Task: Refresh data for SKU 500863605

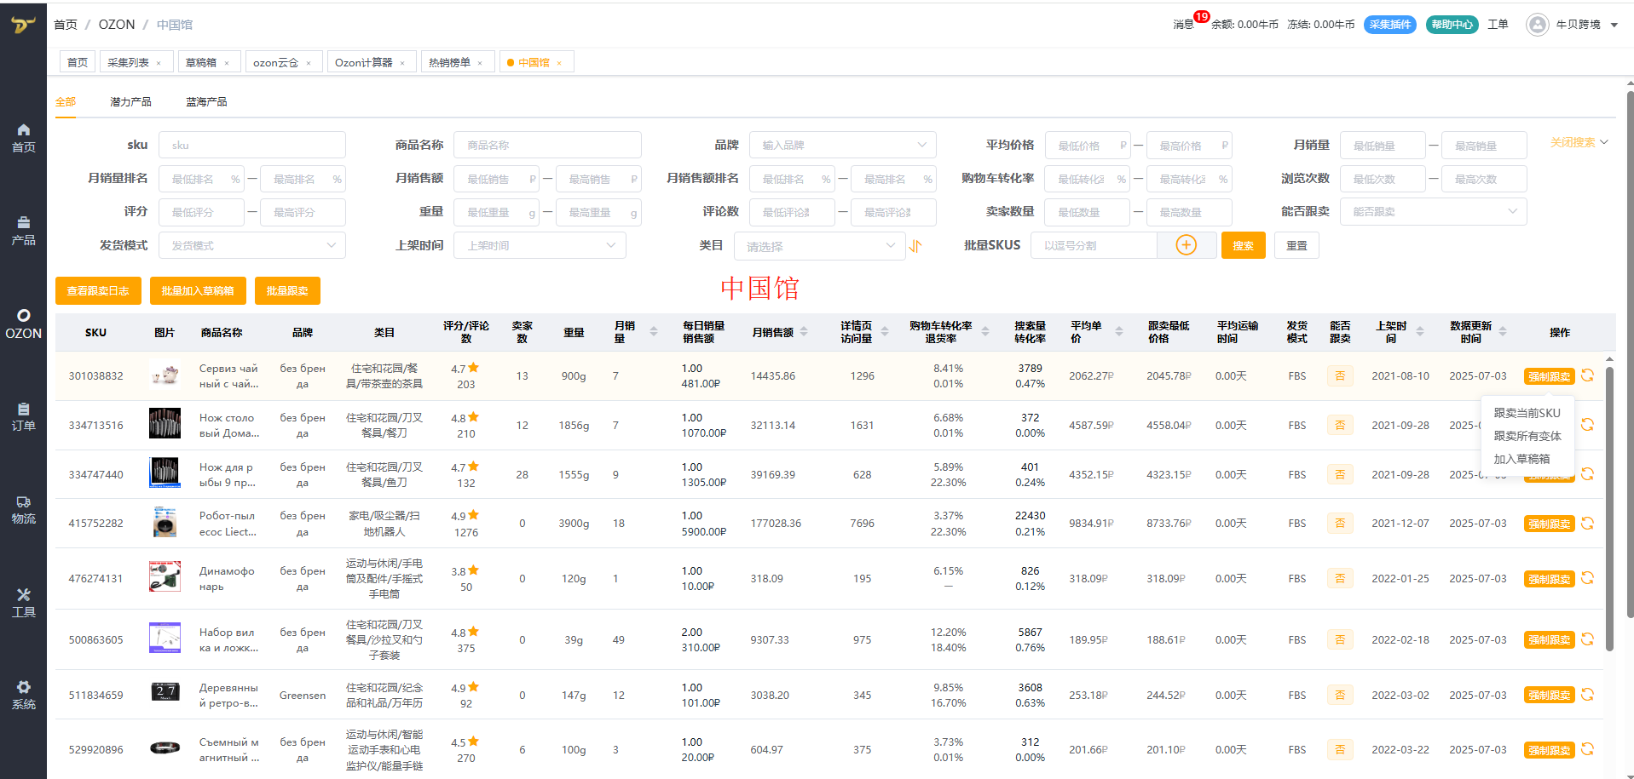Action: tap(1587, 639)
